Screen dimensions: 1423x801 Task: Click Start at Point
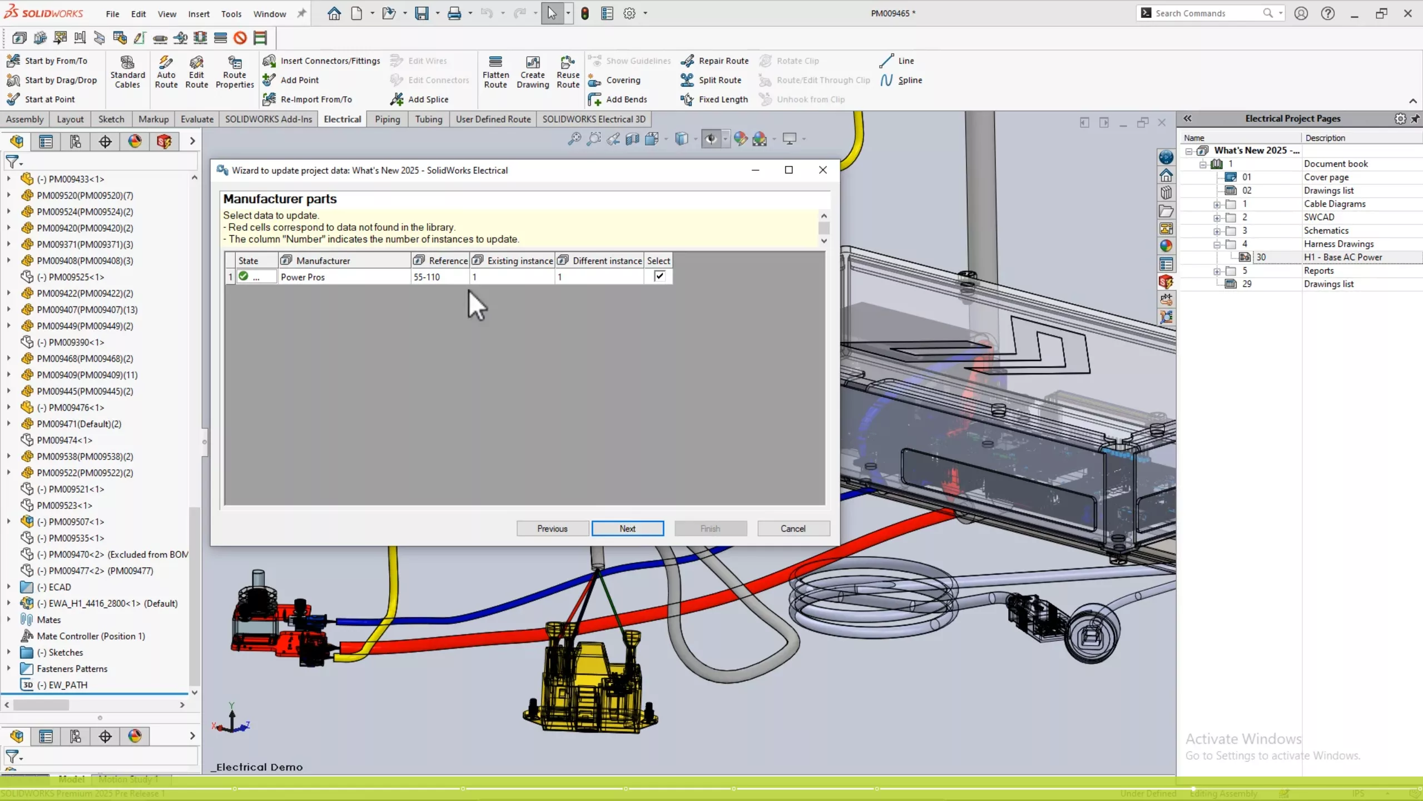(41, 99)
